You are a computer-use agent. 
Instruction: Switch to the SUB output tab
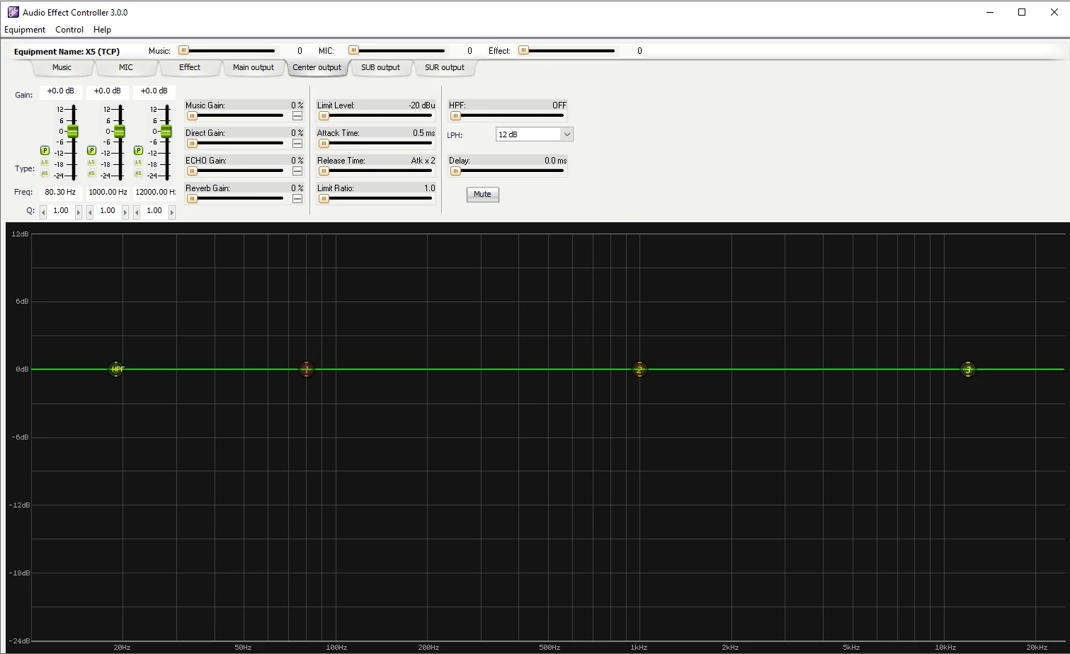click(380, 68)
